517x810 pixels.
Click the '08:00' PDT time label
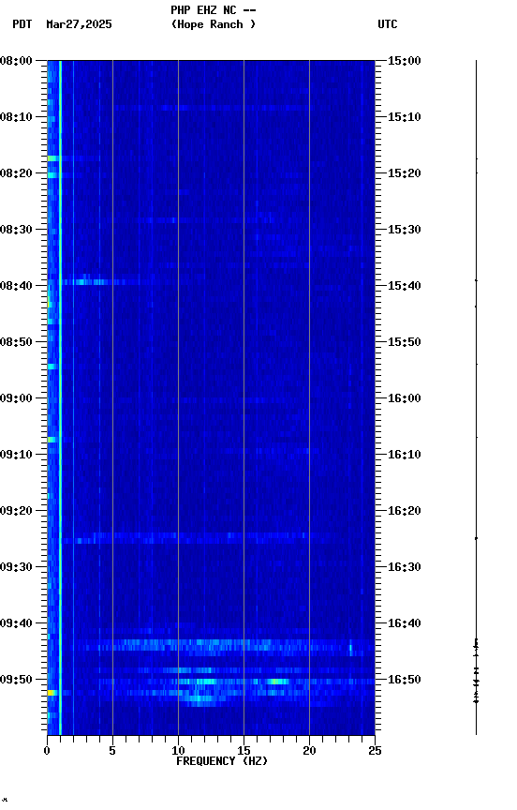pyautogui.click(x=16, y=61)
